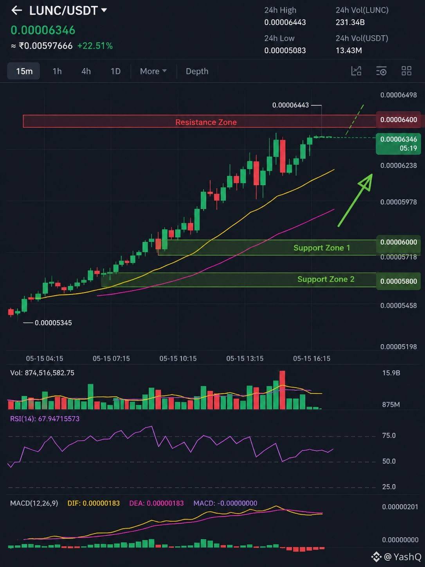Open the chart indicator settings icon
The width and height of the screenshot is (425, 567).
(x=382, y=71)
